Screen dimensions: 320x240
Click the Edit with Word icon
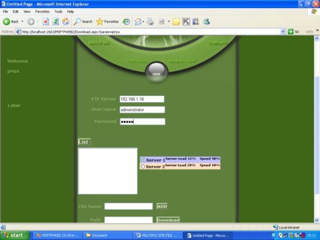pyautogui.click(x=161, y=21)
